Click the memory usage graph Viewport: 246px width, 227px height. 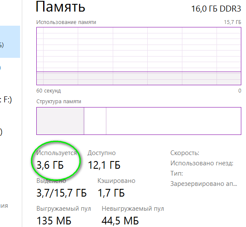[x=139, y=56]
